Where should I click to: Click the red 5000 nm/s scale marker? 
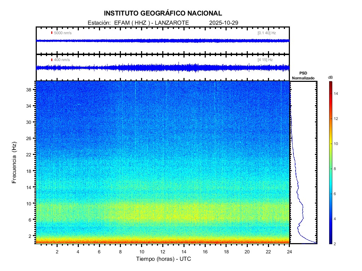[x=52, y=33]
